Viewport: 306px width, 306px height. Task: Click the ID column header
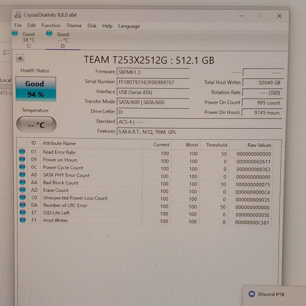click(34, 143)
